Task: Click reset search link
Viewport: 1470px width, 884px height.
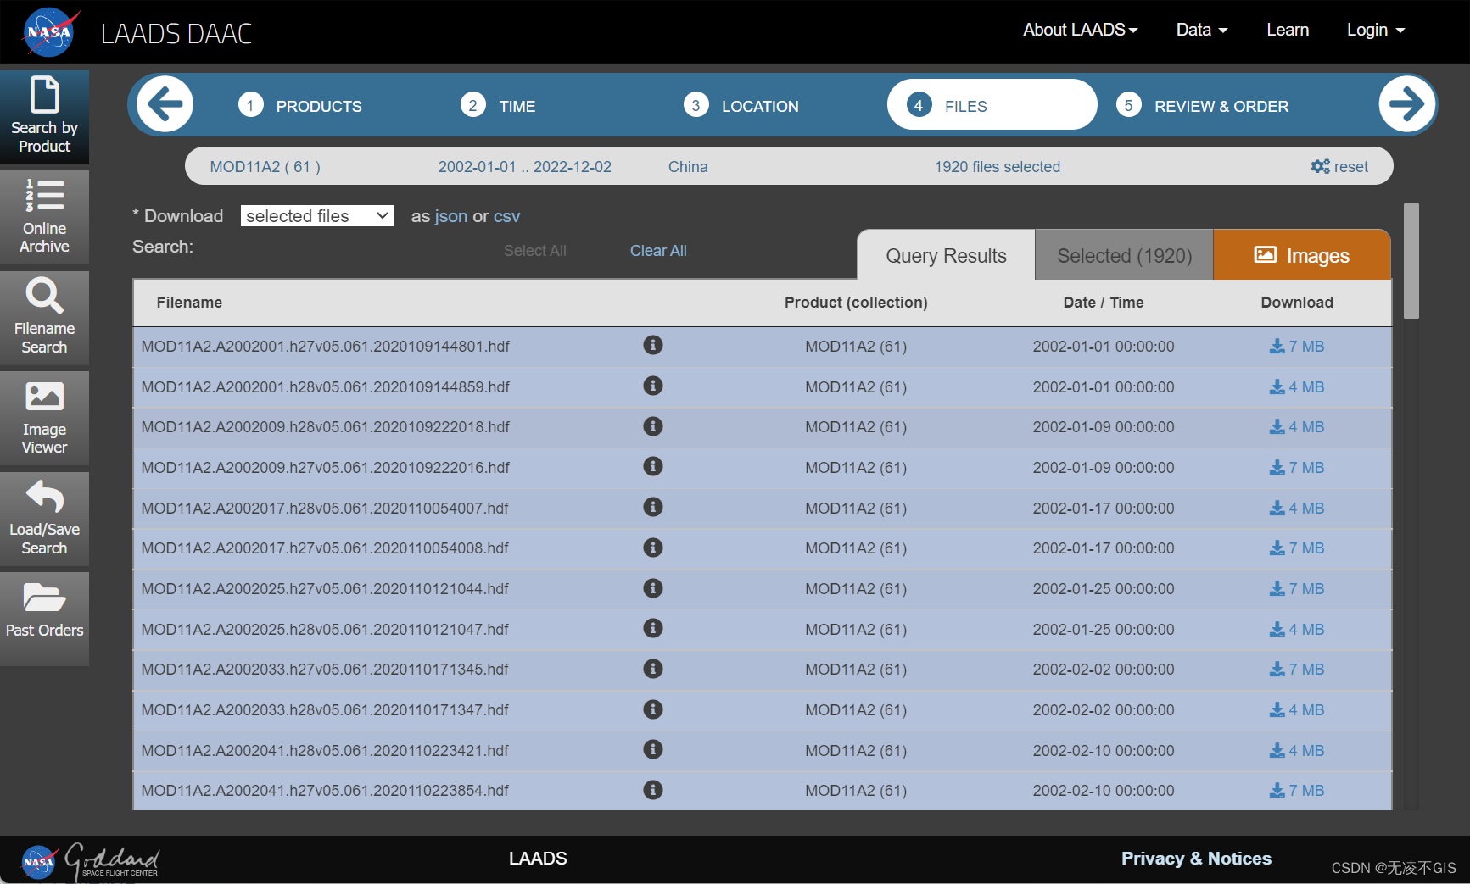Action: (x=1339, y=167)
